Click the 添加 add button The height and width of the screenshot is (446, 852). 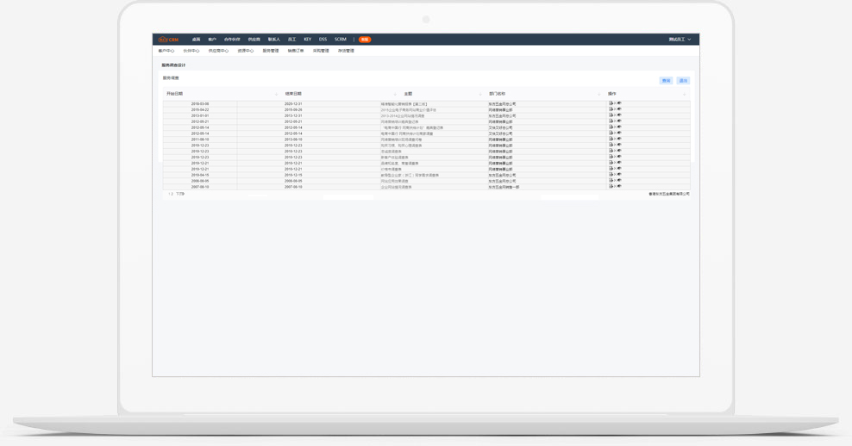click(683, 81)
